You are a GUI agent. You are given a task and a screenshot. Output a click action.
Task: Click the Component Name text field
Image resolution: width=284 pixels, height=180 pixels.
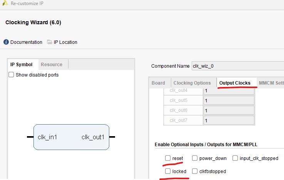[237, 66]
